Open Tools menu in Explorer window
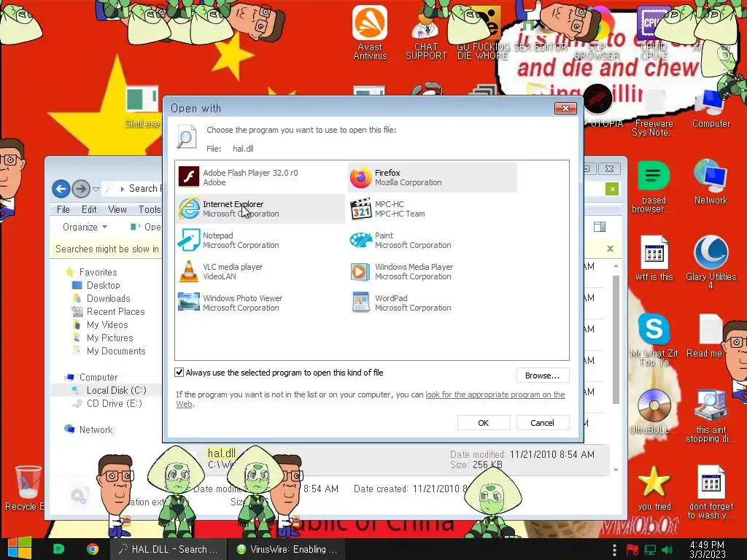 pyautogui.click(x=150, y=209)
